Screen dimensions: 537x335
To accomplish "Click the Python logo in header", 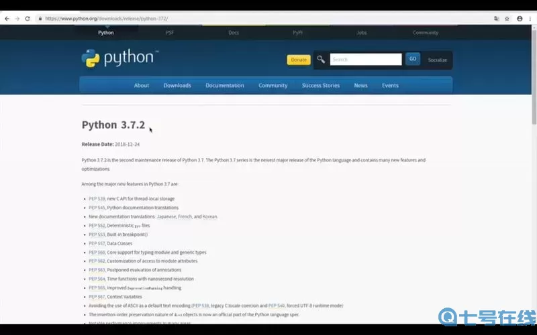I will coord(119,59).
